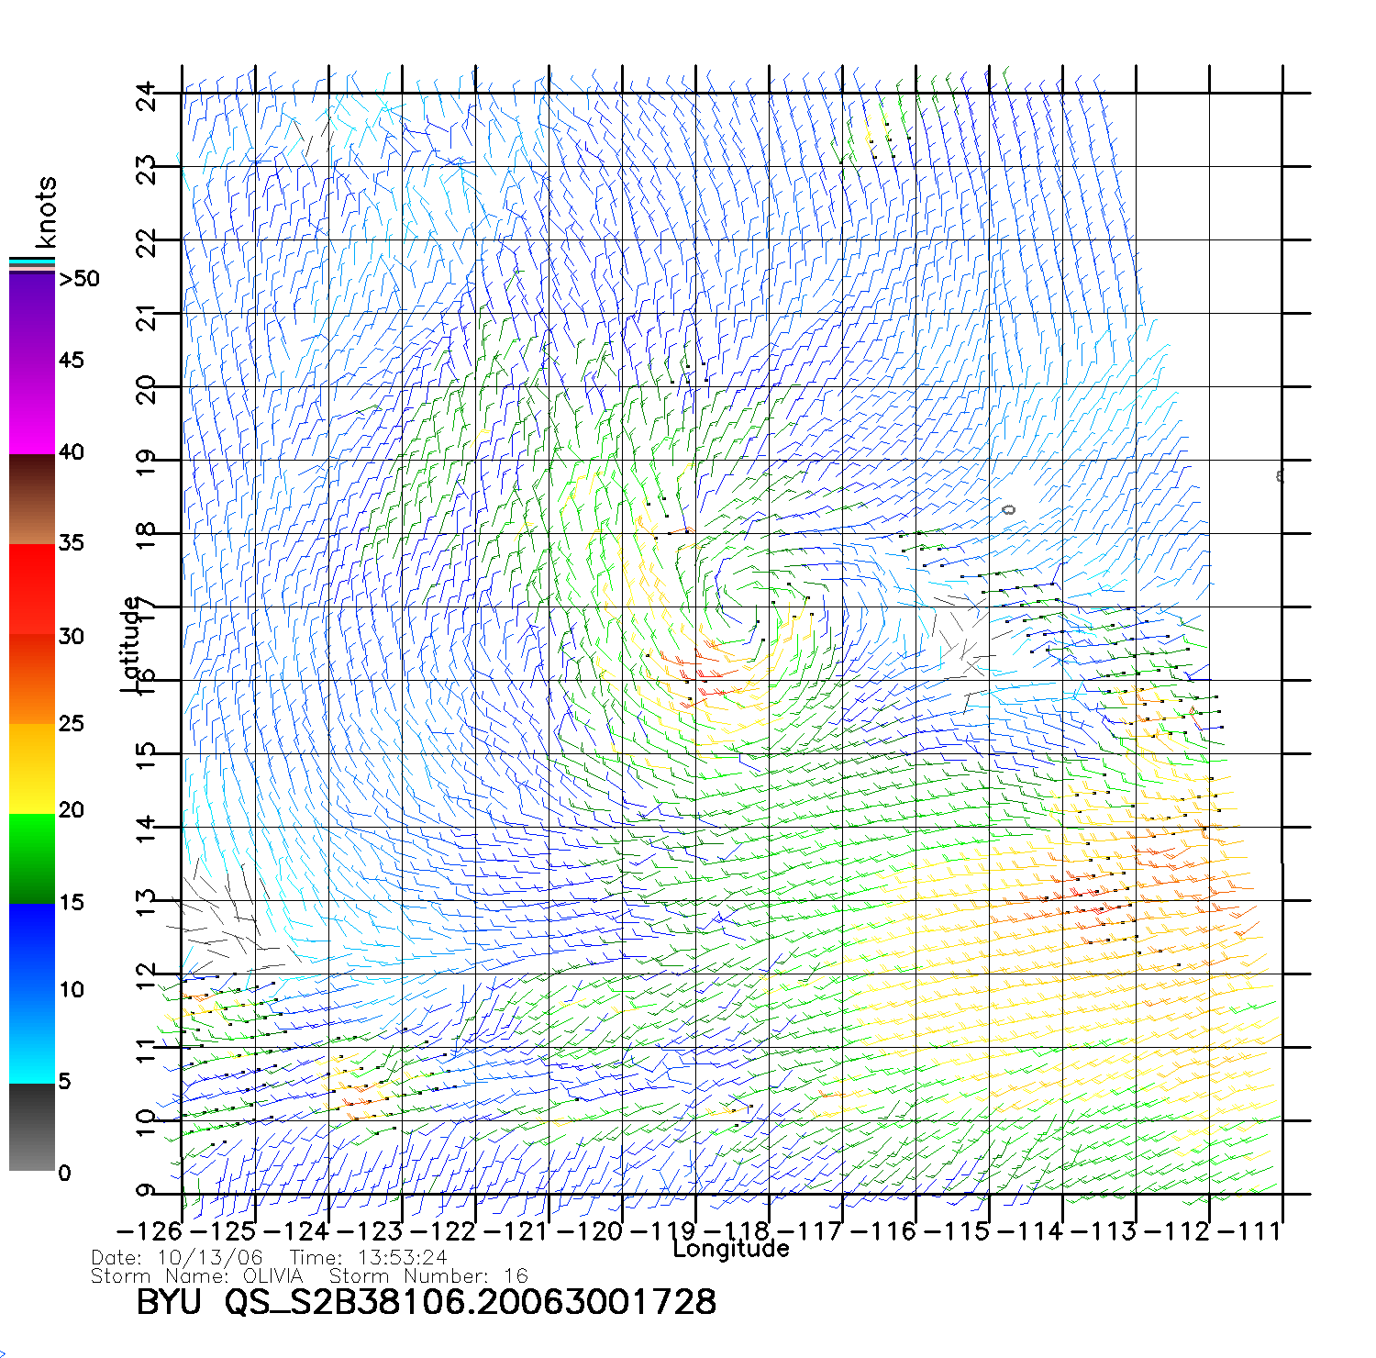
Task: Click the 9 latitude tick label
Action: click(147, 1191)
